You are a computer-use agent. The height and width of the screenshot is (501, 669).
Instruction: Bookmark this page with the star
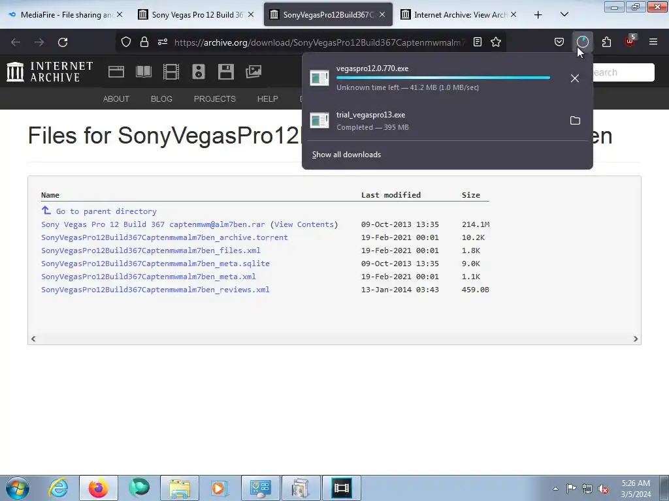496,42
